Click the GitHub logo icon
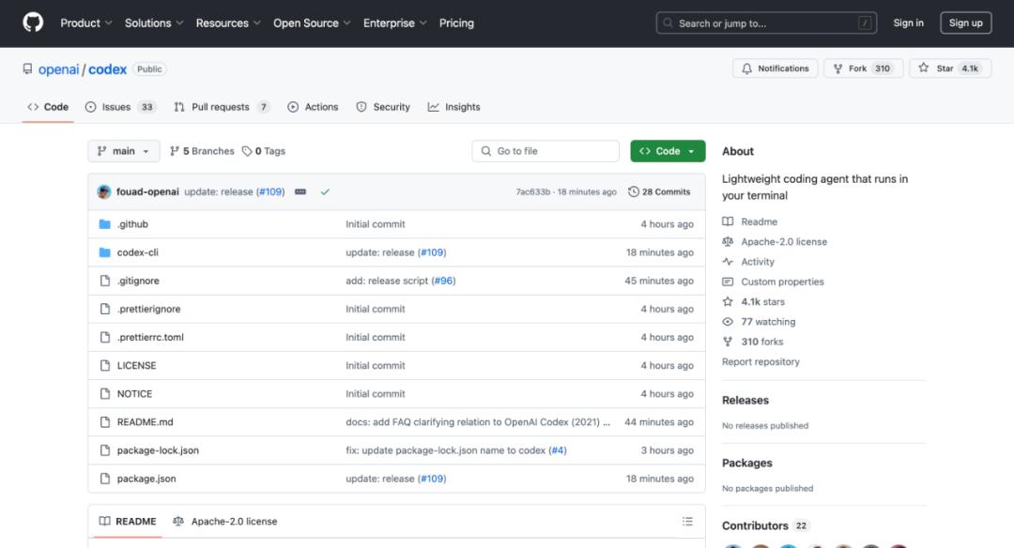 (x=33, y=23)
